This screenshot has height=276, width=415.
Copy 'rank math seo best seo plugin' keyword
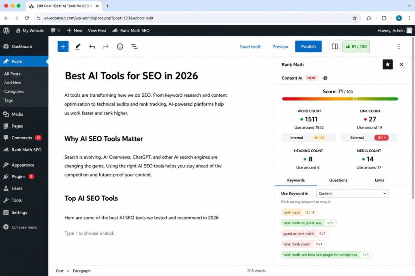tap(327, 255)
